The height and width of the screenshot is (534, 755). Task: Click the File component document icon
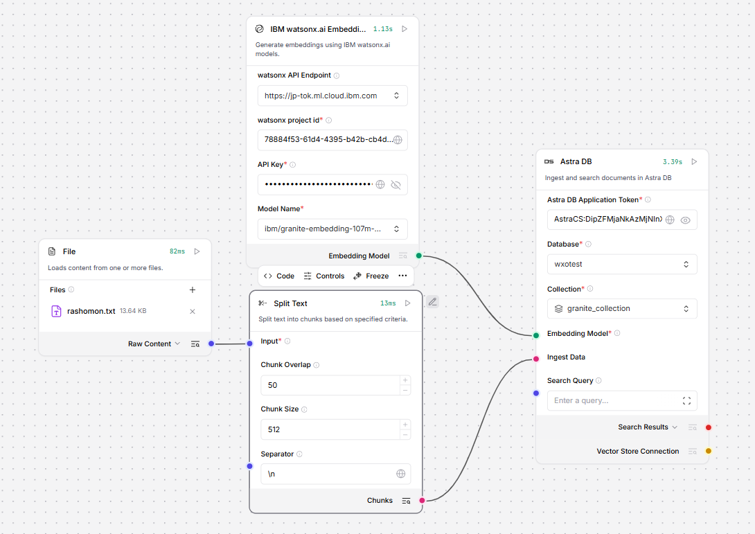(52, 251)
